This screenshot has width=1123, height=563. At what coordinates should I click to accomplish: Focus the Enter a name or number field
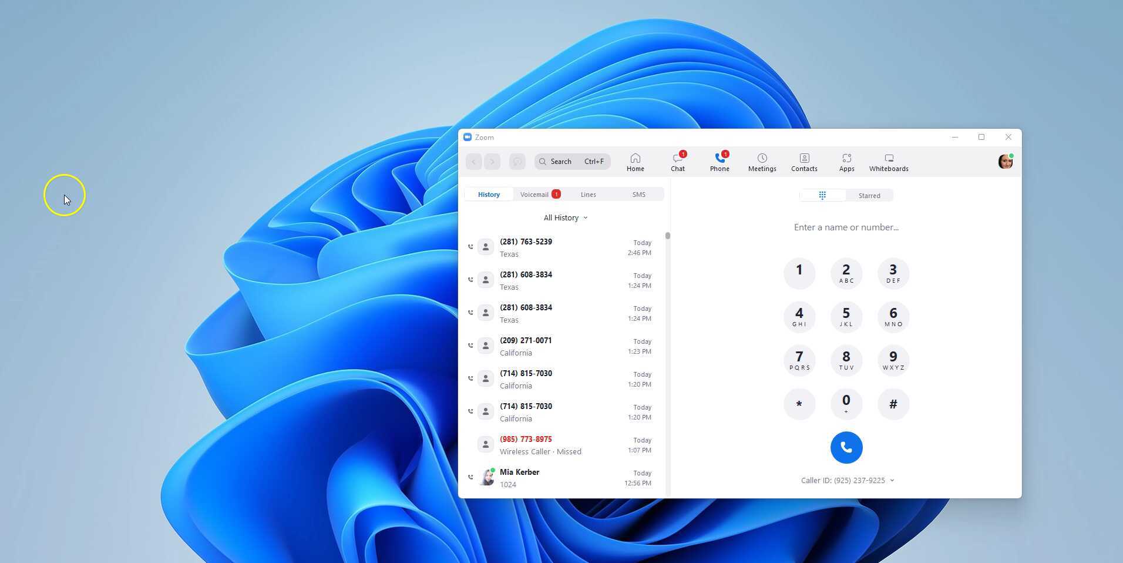point(846,227)
